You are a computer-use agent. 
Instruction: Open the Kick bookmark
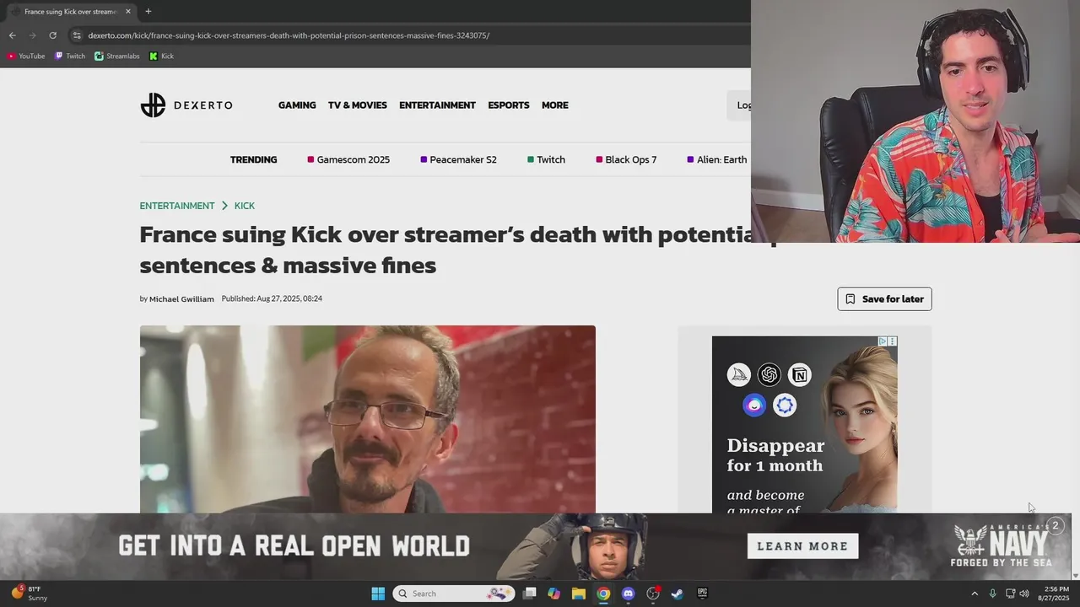coord(161,56)
